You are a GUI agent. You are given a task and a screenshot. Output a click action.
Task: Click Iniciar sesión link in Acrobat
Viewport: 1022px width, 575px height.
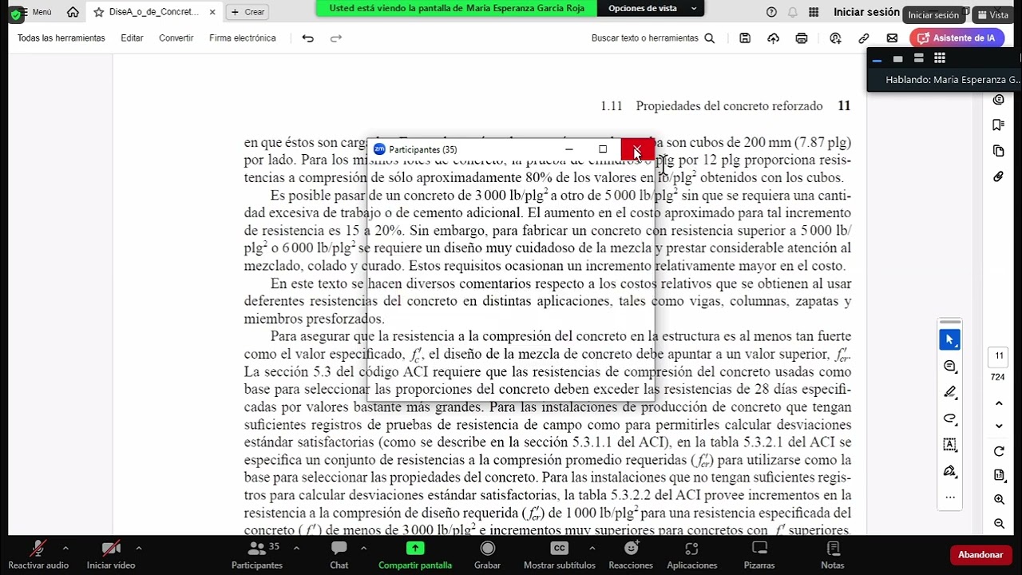click(866, 12)
